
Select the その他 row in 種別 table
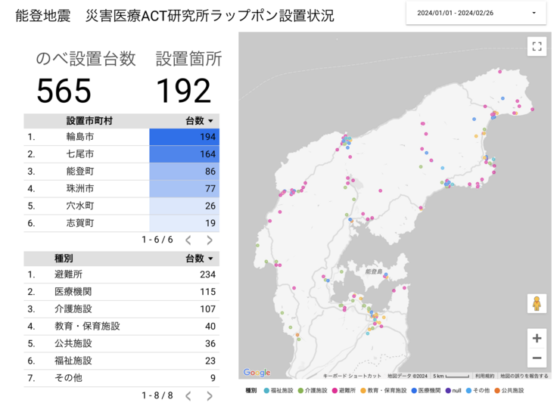point(122,377)
